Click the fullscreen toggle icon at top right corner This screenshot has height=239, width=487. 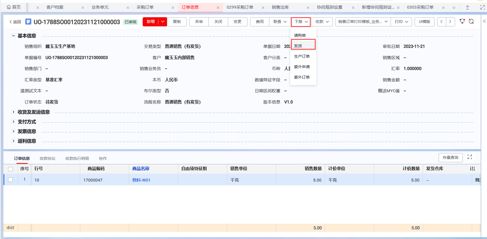tap(483, 7)
